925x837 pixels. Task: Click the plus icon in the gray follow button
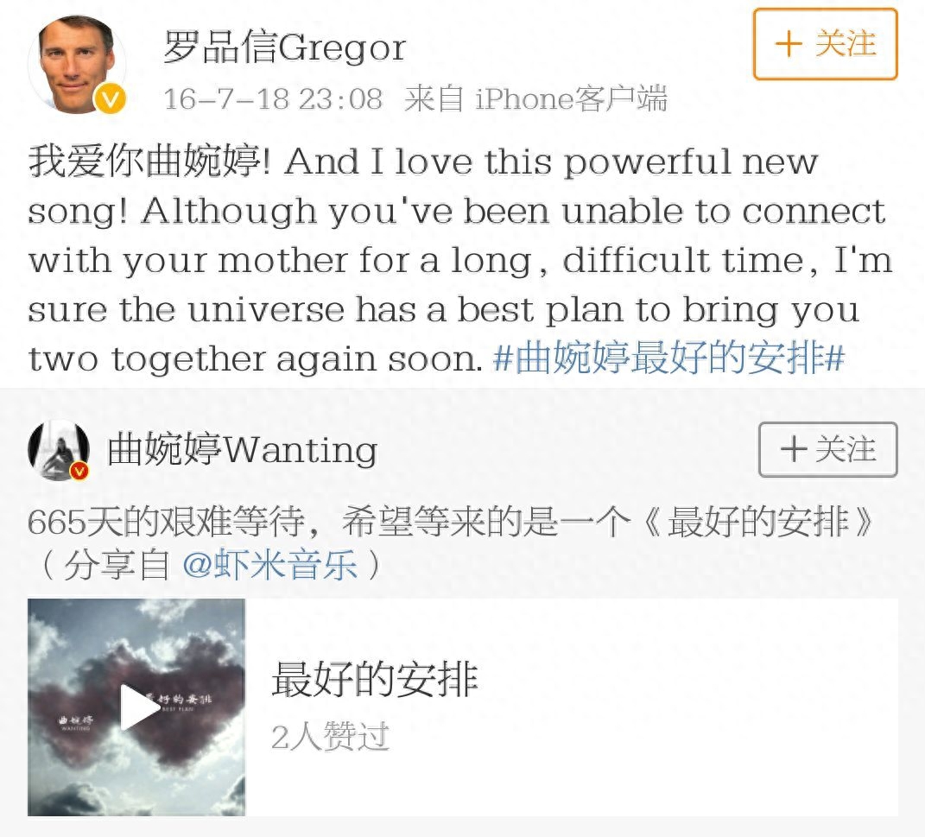(x=794, y=449)
